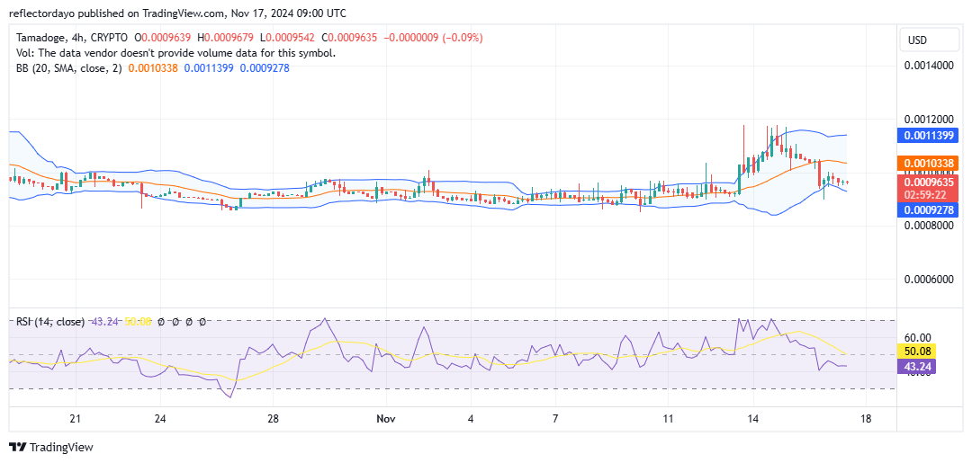Click the purple 43.24 RSI axis label

point(916,367)
